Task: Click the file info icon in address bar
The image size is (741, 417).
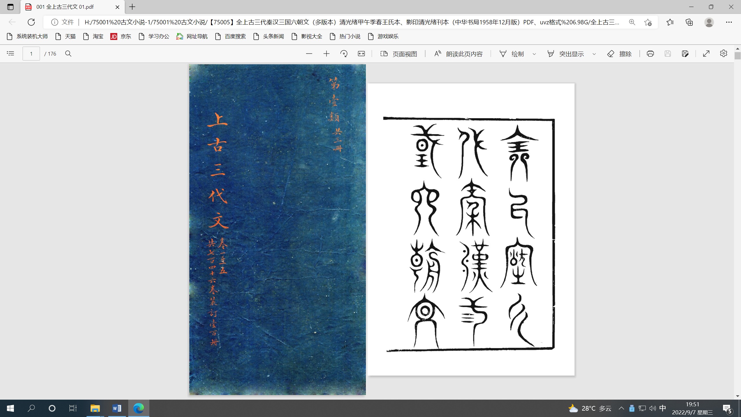Action: 54,22
